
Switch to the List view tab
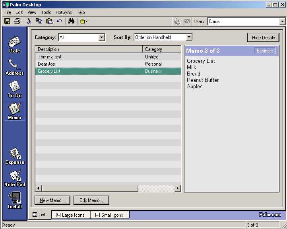coord(39,215)
